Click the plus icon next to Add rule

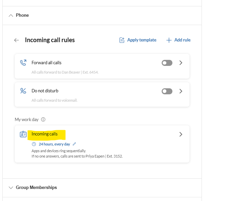coord(169,40)
